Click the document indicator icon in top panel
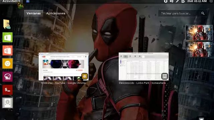Viewport: 214px width, 120px height. pyautogui.click(x=183, y=1)
